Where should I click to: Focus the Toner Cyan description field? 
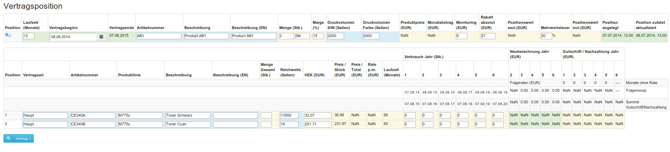(188, 124)
